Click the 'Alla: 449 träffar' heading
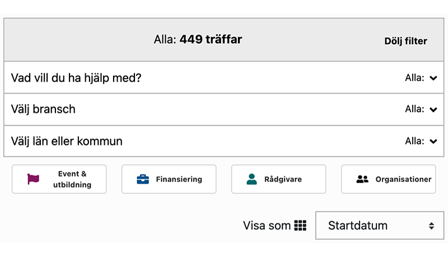Image resolution: width=448 pixels, height=257 pixels. pyautogui.click(x=198, y=40)
